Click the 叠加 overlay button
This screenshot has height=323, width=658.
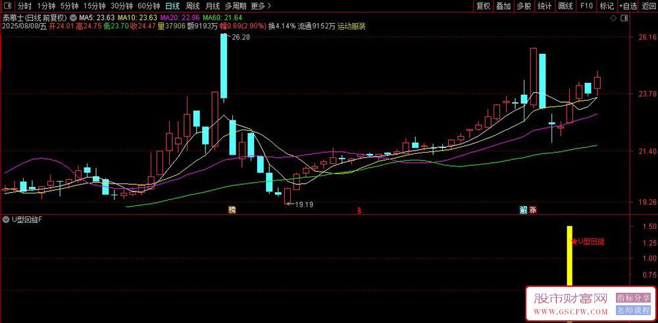pyautogui.click(x=503, y=6)
